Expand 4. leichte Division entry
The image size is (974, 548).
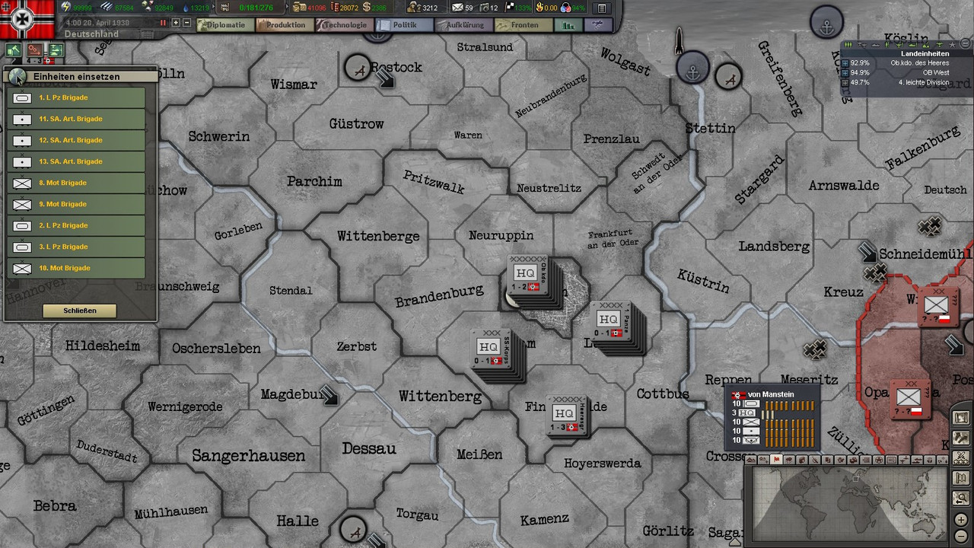click(x=845, y=83)
